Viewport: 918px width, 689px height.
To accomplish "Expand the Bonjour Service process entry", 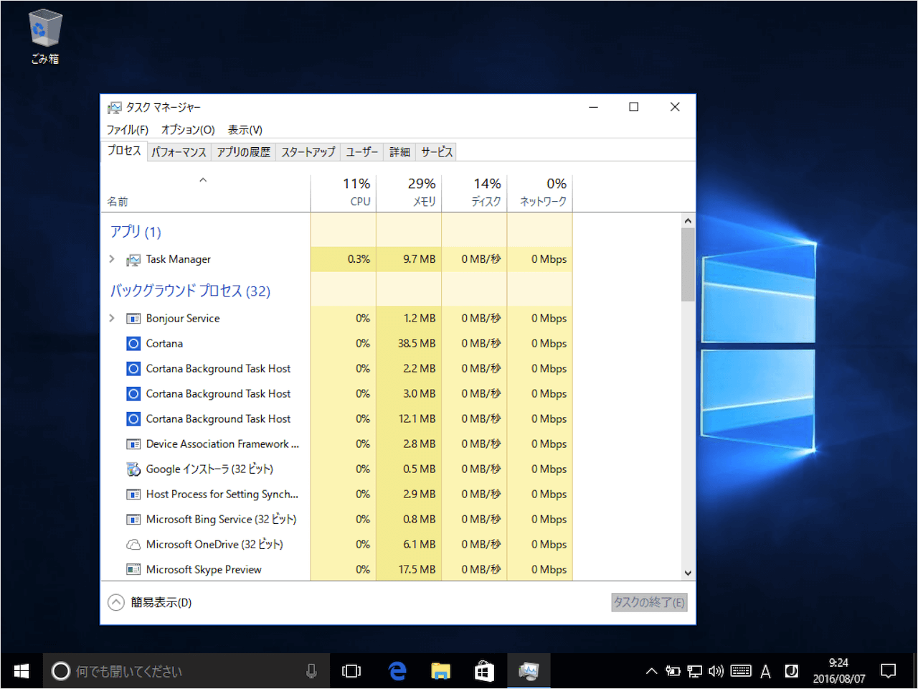I will pyautogui.click(x=112, y=318).
